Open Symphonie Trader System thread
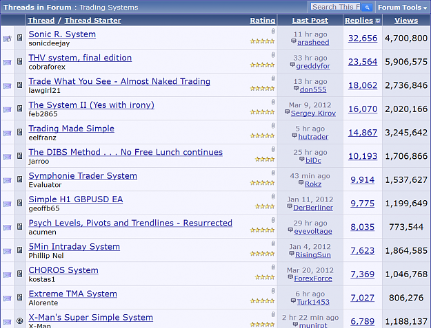 (x=83, y=175)
